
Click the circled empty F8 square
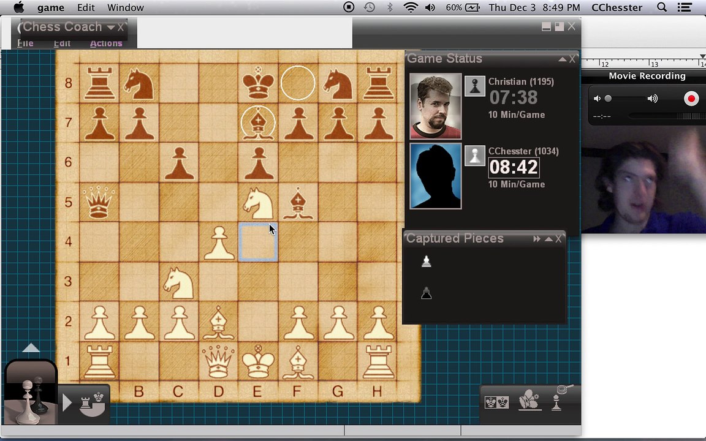298,83
